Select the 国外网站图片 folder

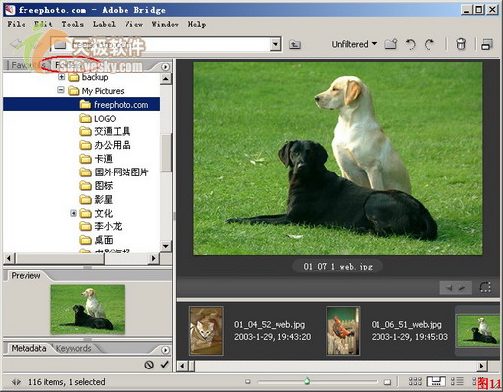point(114,172)
